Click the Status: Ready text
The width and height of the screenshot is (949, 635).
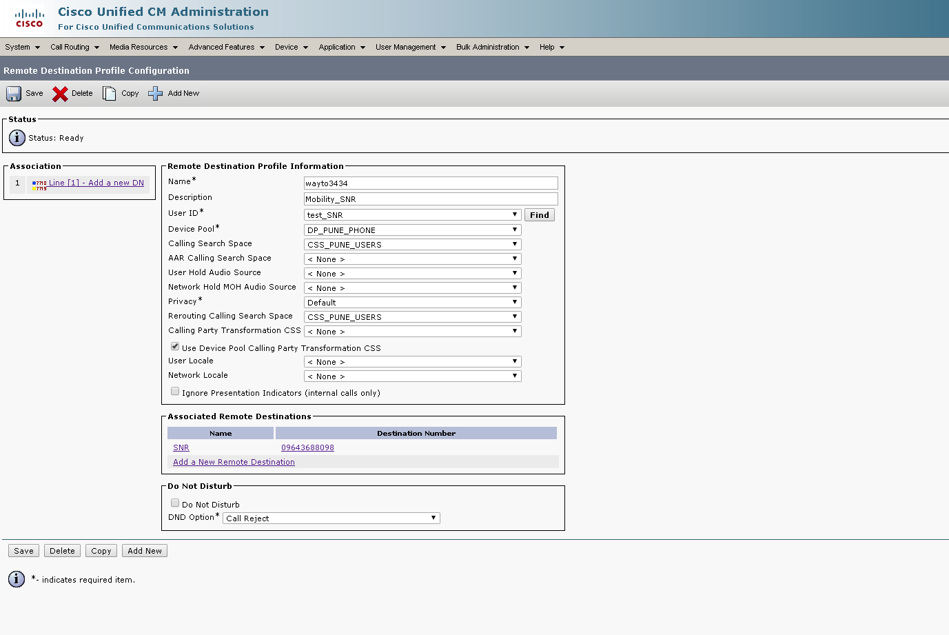(x=56, y=138)
